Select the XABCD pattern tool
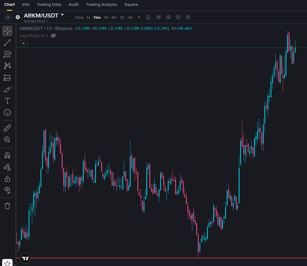This screenshot has width=307, height=266. click(x=7, y=66)
